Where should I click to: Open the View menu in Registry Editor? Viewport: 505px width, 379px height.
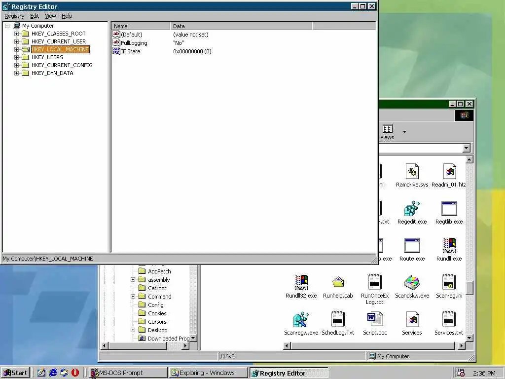click(50, 16)
